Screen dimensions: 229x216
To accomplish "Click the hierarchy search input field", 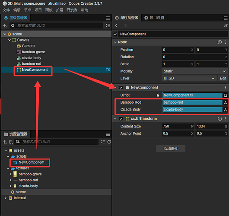I will click(56, 25).
